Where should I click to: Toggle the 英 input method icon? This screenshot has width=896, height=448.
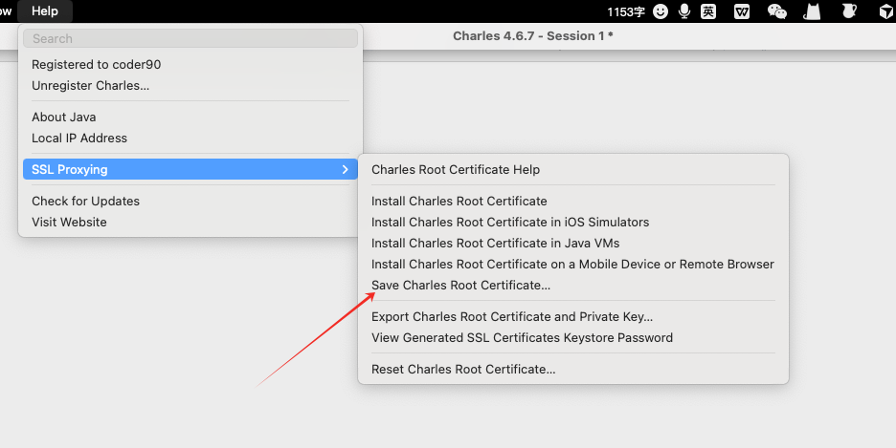(708, 11)
